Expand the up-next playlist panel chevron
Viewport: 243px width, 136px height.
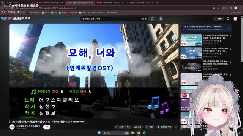click(x=228, y=28)
